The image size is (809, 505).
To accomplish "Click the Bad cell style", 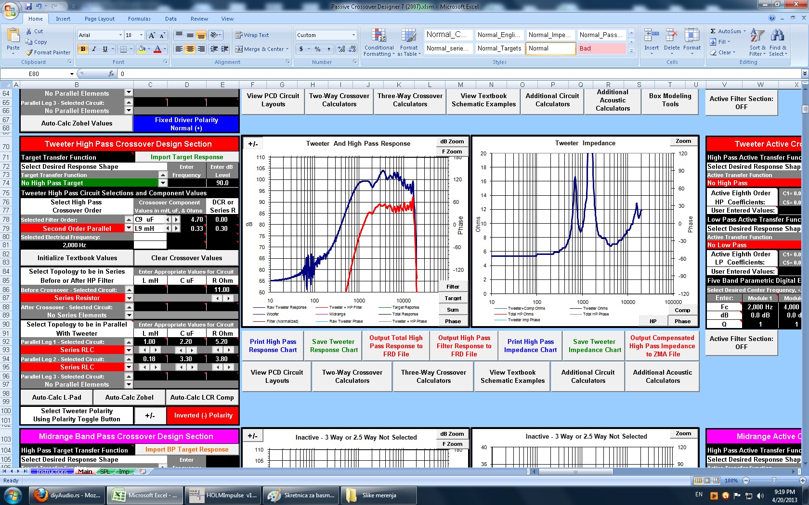I will (x=601, y=49).
